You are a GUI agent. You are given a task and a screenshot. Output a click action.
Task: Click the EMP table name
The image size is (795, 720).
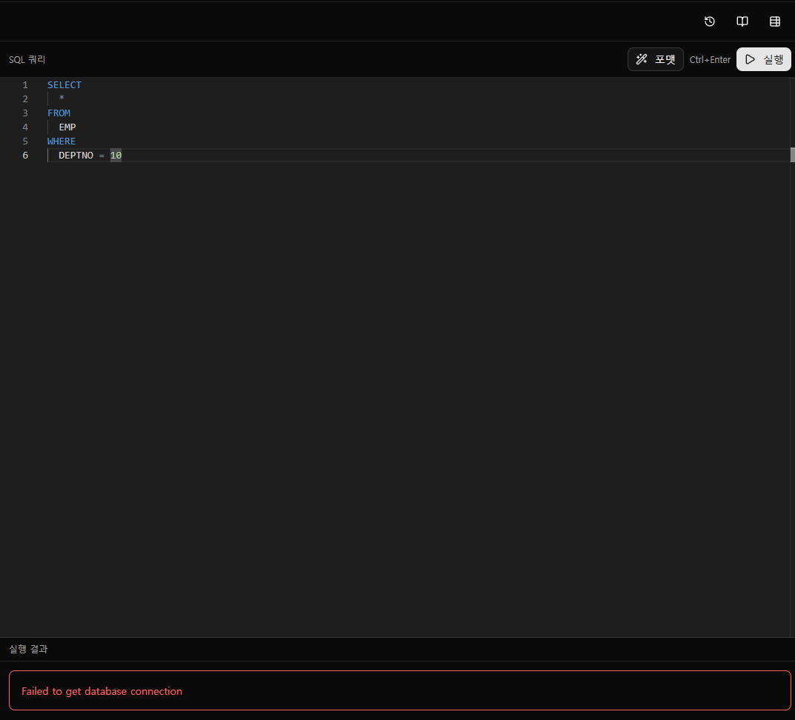[x=67, y=127]
